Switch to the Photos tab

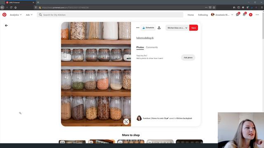[x=140, y=47]
